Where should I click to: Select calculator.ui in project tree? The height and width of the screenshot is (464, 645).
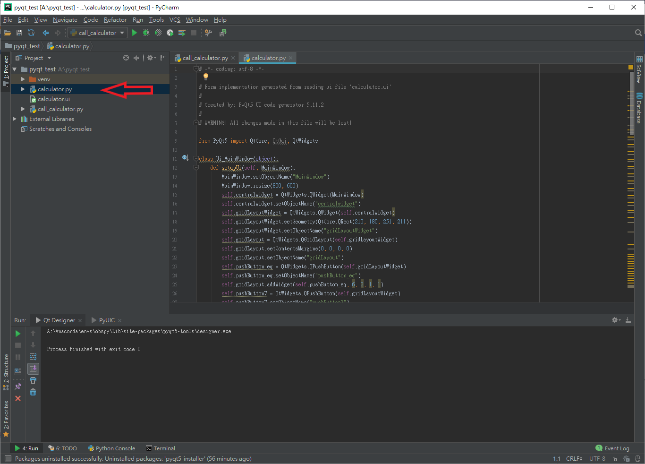click(x=53, y=99)
